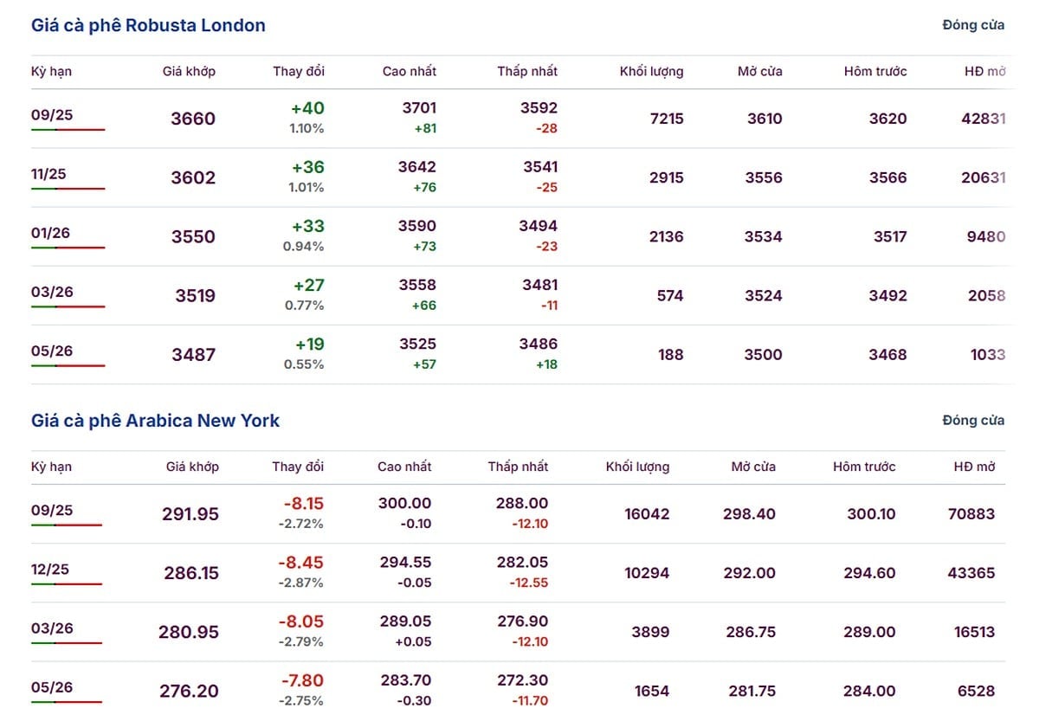Select the Arabica 12/25 contract term
Screen dimensions: 1039x715
pyautogui.click(x=49, y=569)
